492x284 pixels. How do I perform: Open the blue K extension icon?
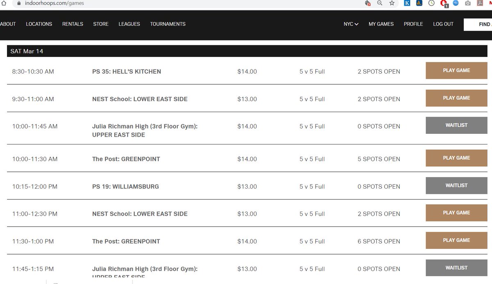pyautogui.click(x=407, y=3)
